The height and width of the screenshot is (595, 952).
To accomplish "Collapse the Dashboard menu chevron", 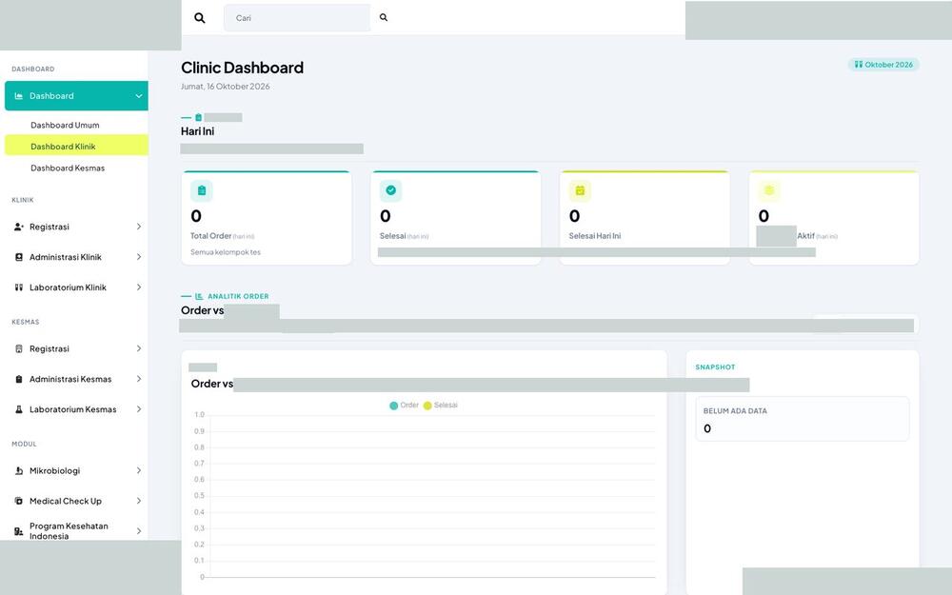I will 138,96.
